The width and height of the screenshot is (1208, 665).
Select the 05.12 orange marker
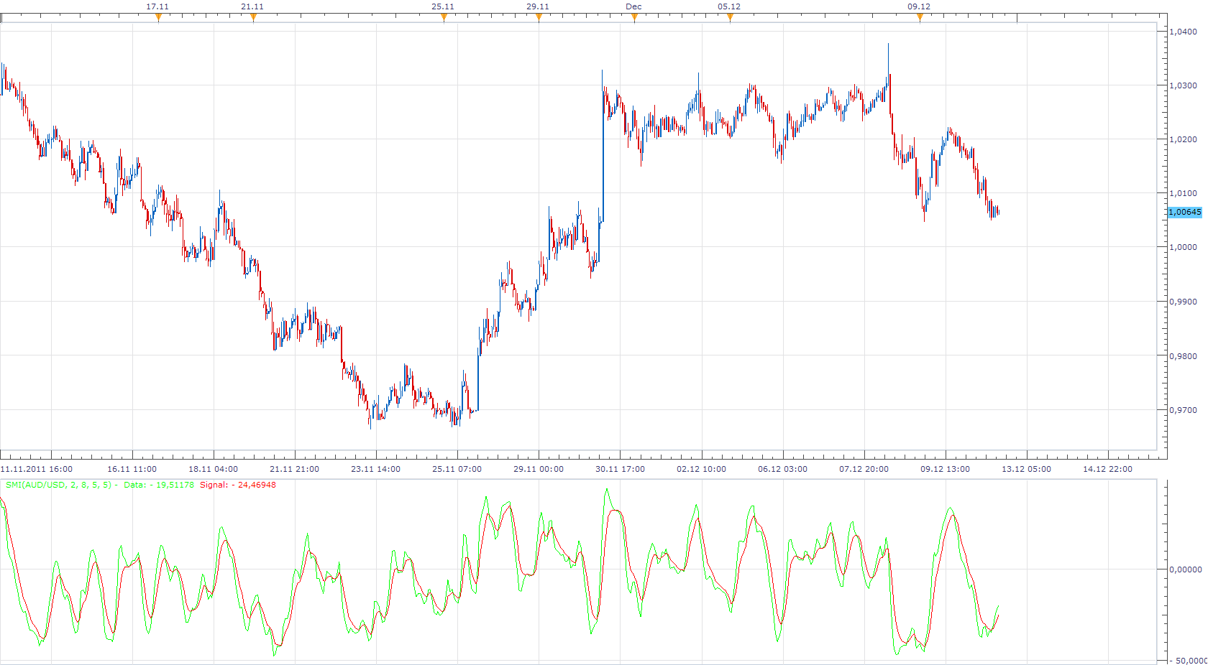(x=730, y=18)
